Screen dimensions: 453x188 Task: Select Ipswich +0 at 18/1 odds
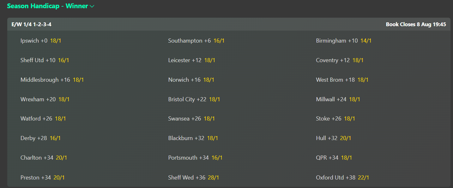pos(41,41)
